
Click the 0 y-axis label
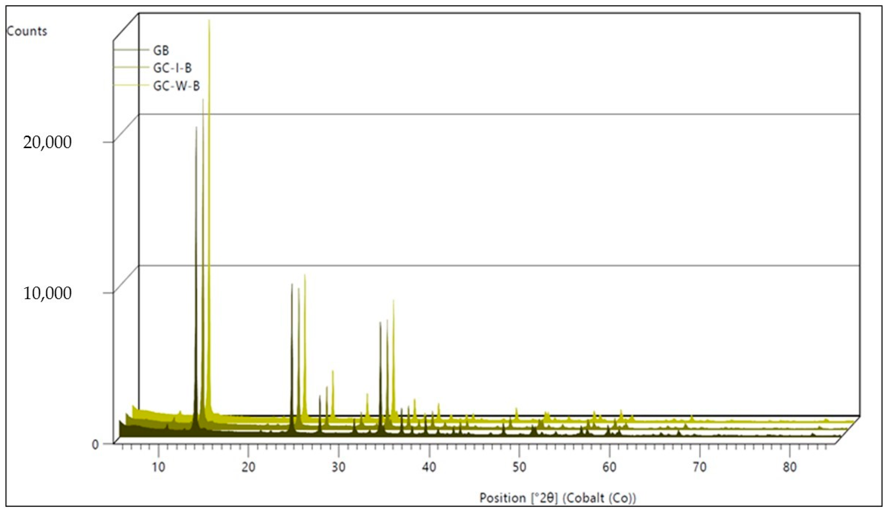(96, 445)
